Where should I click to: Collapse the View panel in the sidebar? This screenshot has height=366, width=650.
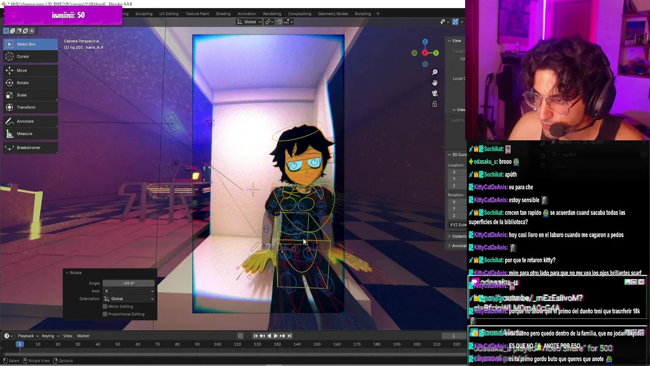coord(449,41)
